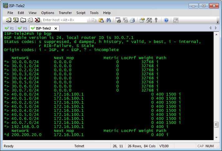Click the damped 200.200.20.0 network entry

[27, 135]
